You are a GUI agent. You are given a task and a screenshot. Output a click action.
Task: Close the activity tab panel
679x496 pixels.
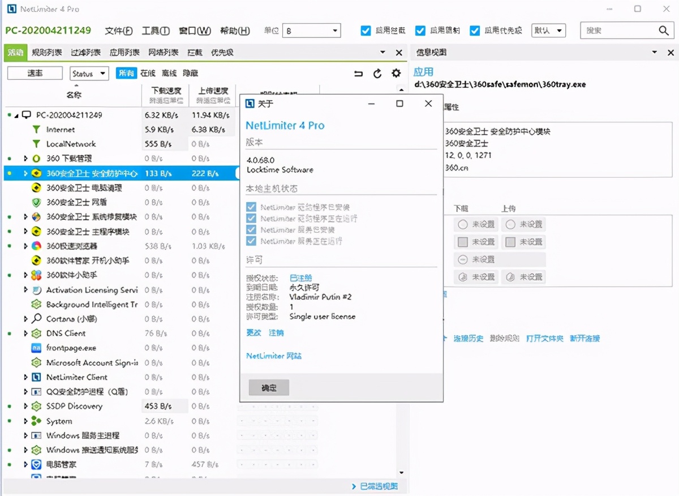click(399, 53)
